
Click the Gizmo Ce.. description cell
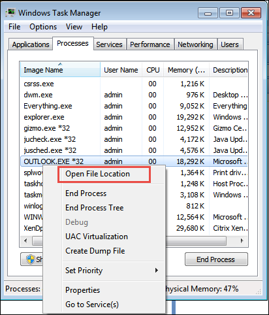click(230, 128)
